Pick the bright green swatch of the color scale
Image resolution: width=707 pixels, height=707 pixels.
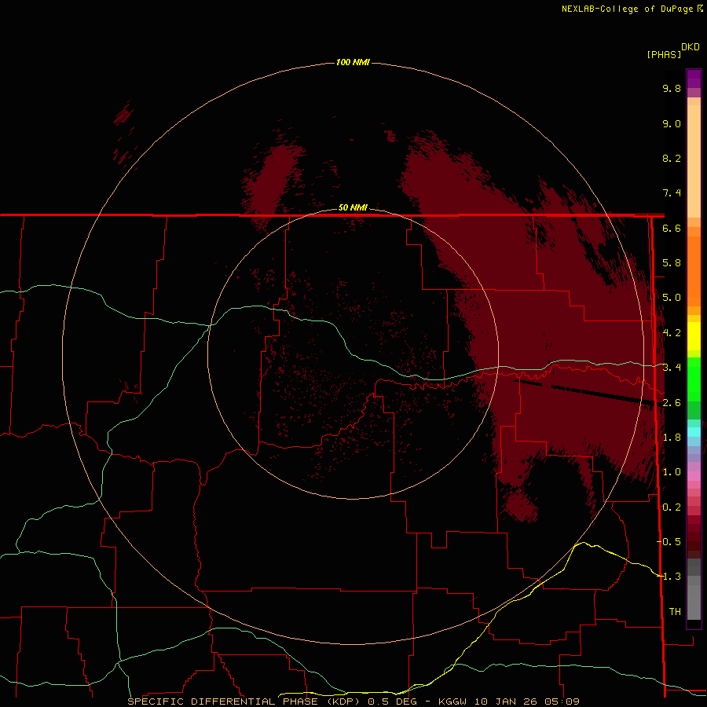click(694, 378)
